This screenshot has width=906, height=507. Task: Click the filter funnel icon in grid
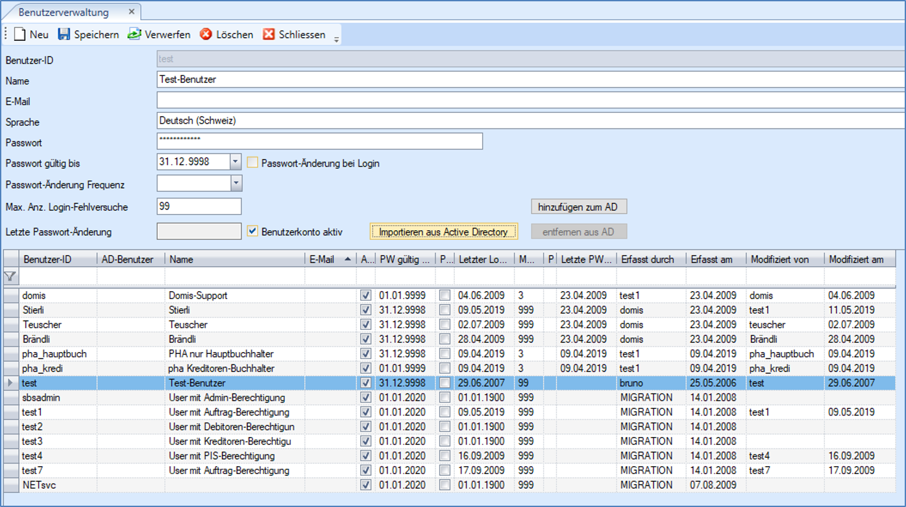click(10, 277)
